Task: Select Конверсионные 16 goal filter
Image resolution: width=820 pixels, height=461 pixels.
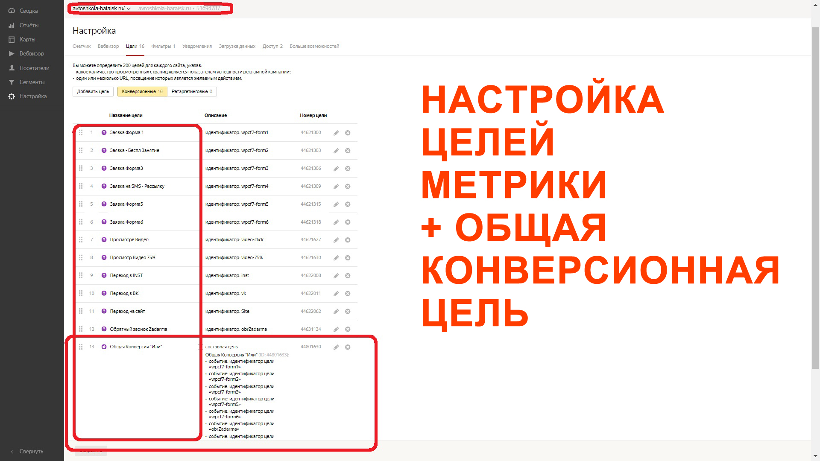Action: [x=142, y=91]
